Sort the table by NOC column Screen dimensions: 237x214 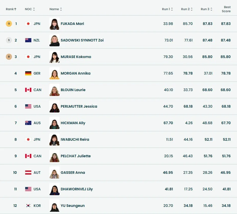click(30, 9)
